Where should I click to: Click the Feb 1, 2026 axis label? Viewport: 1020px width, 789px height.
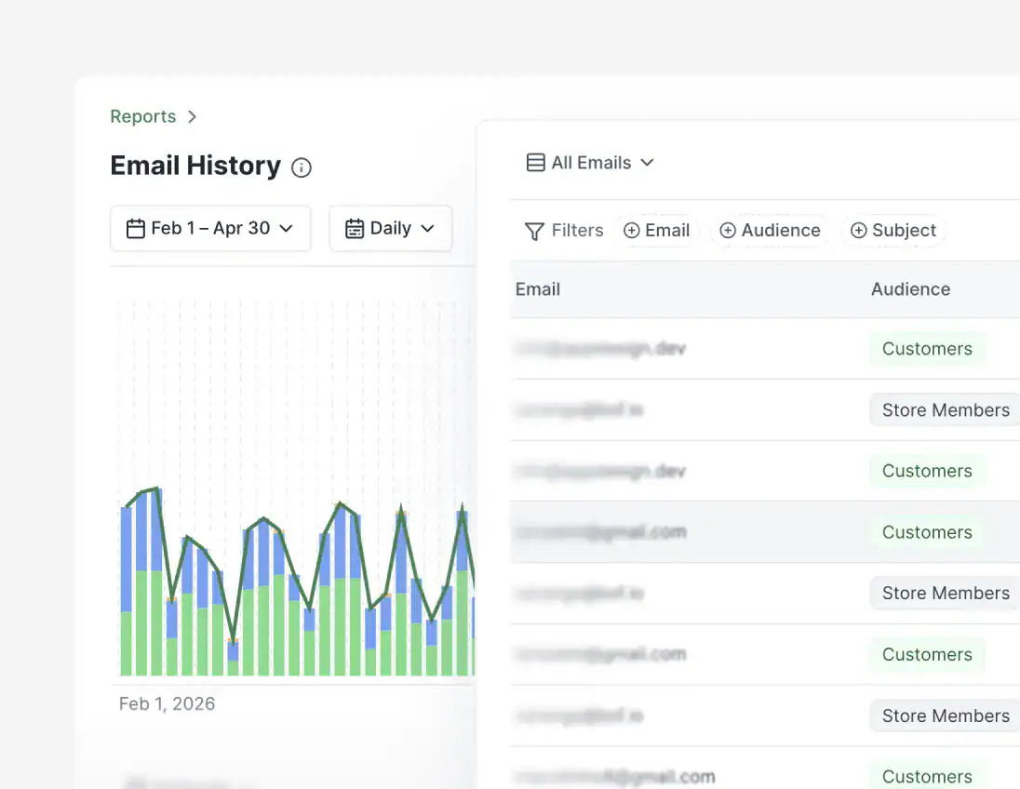click(x=168, y=703)
